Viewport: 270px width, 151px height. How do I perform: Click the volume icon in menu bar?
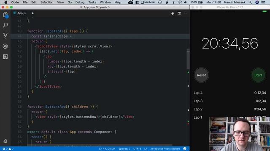coord(186,2)
